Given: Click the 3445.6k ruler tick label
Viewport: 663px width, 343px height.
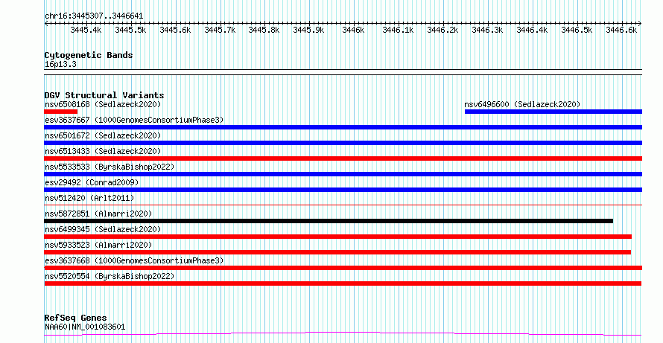Looking at the screenshot, I should coord(175,30).
